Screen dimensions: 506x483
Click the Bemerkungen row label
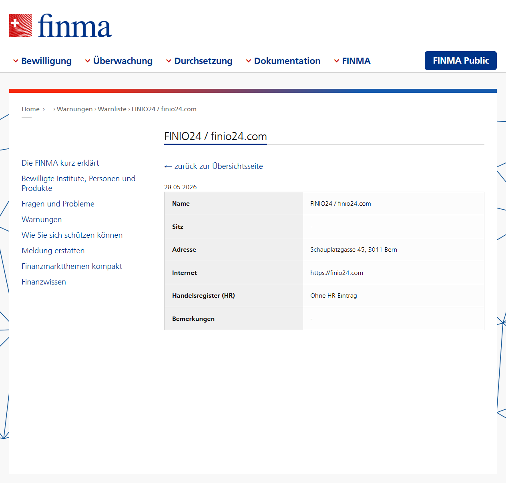coord(193,319)
